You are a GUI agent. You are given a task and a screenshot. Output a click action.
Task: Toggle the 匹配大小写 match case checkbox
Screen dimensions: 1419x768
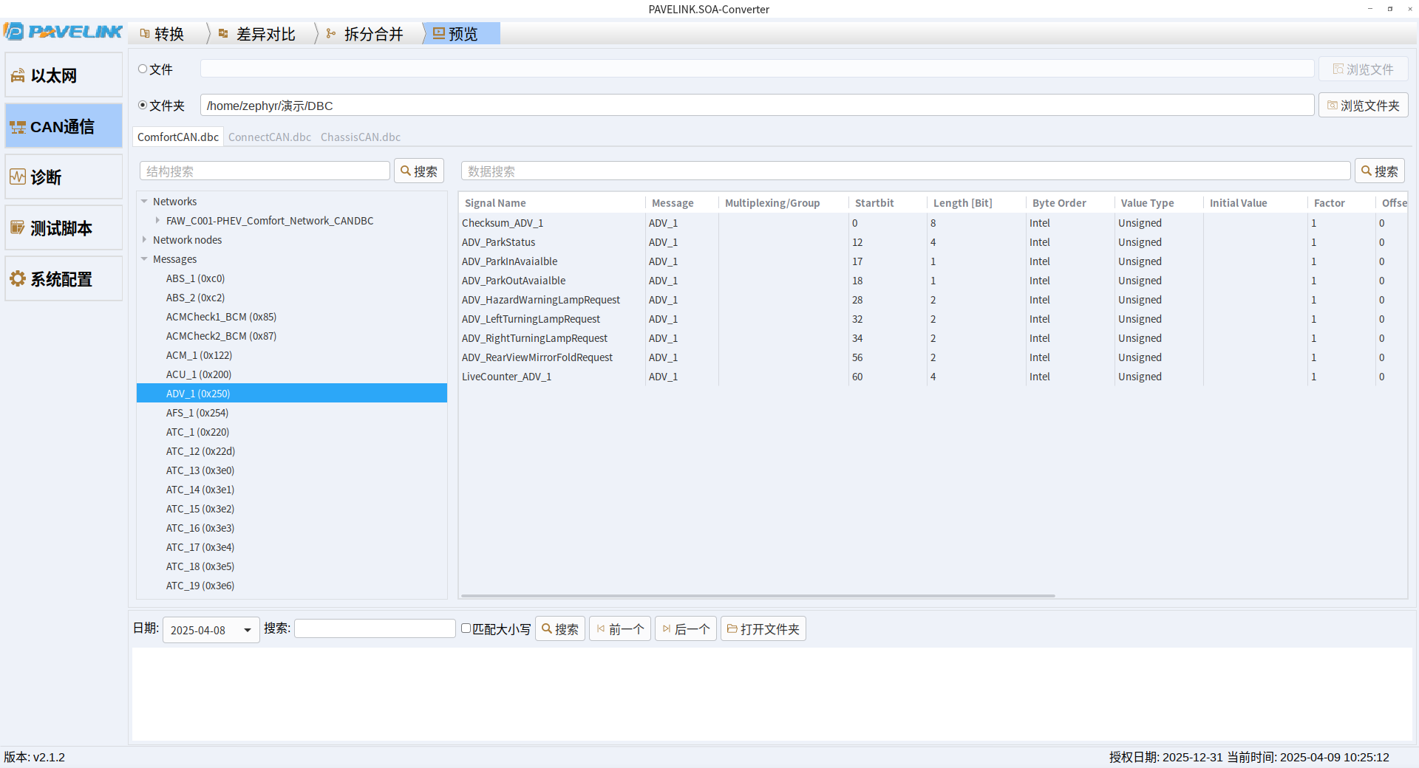click(466, 628)
